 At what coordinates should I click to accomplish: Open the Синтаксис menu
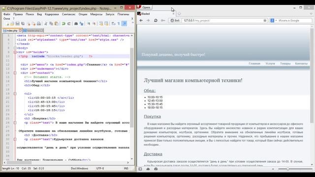[x=69, y=14]
